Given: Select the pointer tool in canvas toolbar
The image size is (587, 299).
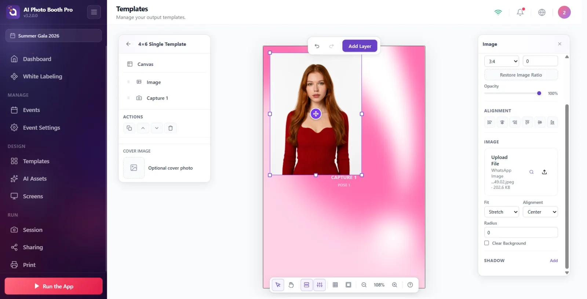Looking at the screenshot, I should pos(278,285).
